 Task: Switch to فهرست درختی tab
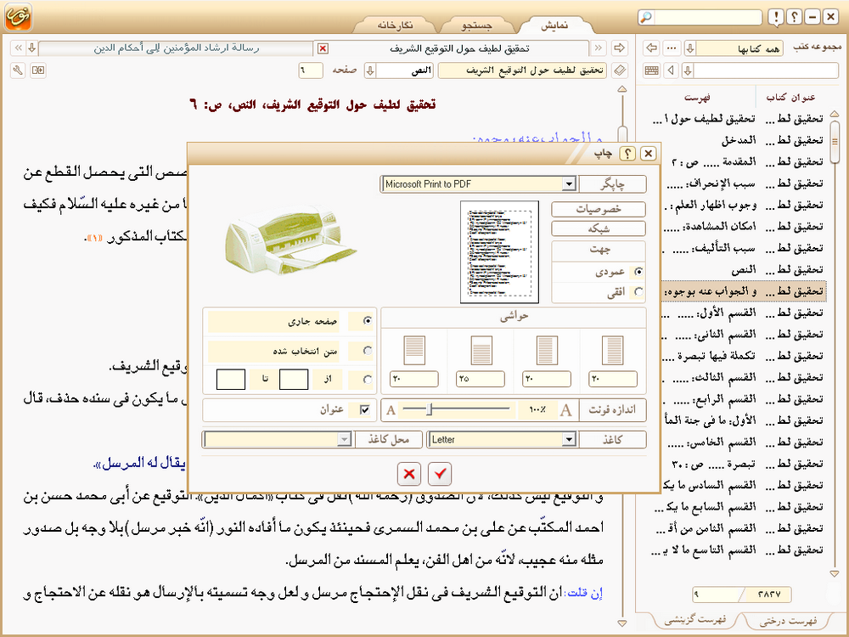pyautogui.click(x=788, y=621)
